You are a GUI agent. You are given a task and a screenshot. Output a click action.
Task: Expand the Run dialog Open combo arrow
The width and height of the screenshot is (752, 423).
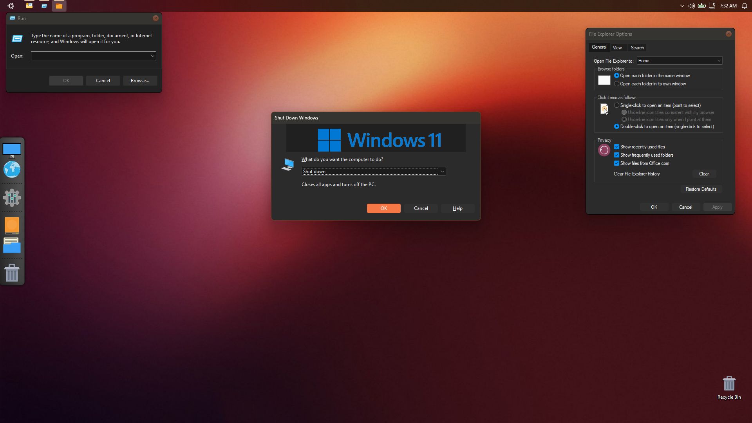pos(152,56)
